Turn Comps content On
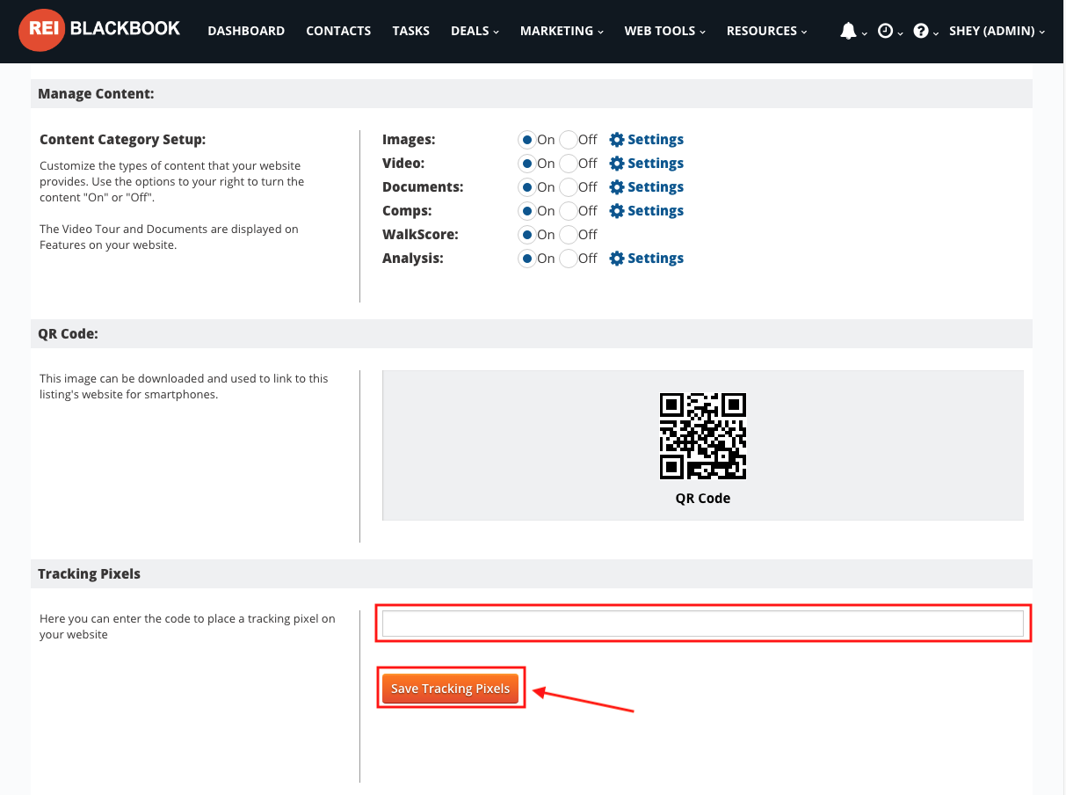Image resolution: width=1066 pixels, height=795 pixels. 527,211
